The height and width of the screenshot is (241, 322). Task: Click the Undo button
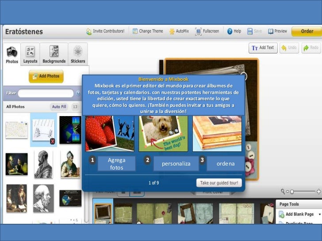(289, 48)
